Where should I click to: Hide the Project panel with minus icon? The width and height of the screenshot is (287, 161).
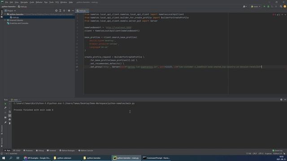coord(73,11)
